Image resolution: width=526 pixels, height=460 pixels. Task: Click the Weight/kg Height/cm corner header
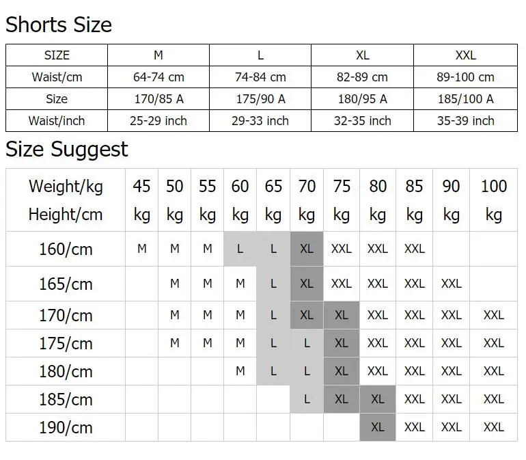66,200
